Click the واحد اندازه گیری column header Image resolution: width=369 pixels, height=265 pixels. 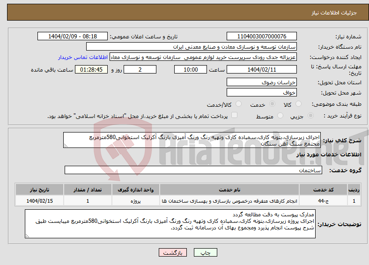point(136,190)
